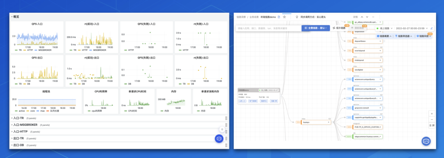Click the QPS(失败)-出口 chart title
Screen dimensions: 444x158
click(146, 58)
